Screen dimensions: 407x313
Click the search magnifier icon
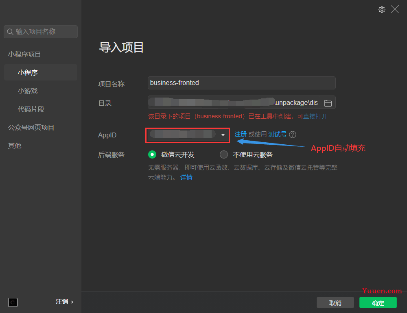pyautogui.click(x=10, y=32)
